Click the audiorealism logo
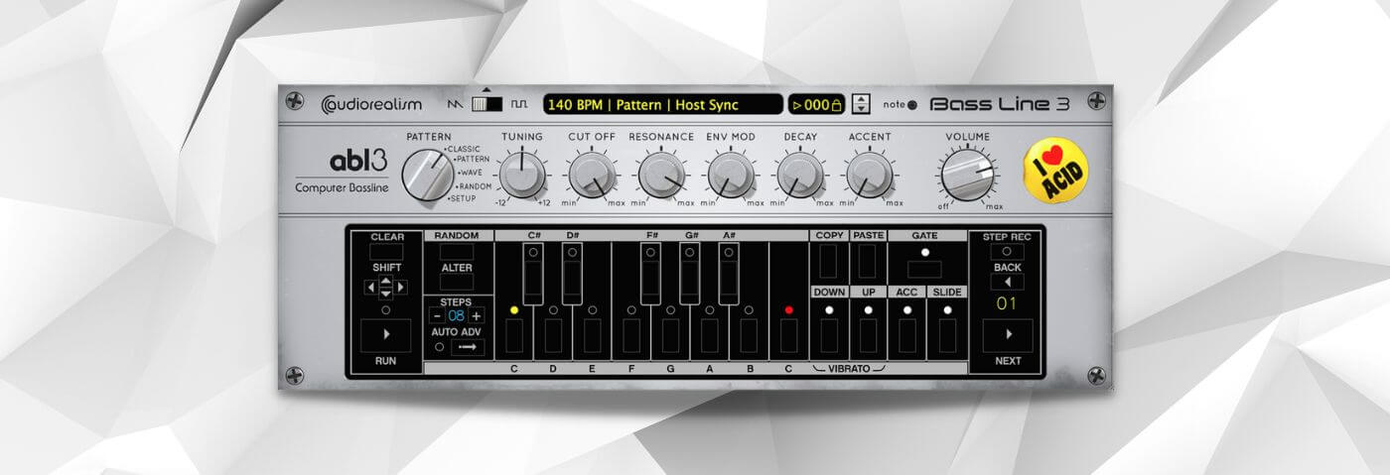The width and height of the screenshot is (1390, 475). 372,103
